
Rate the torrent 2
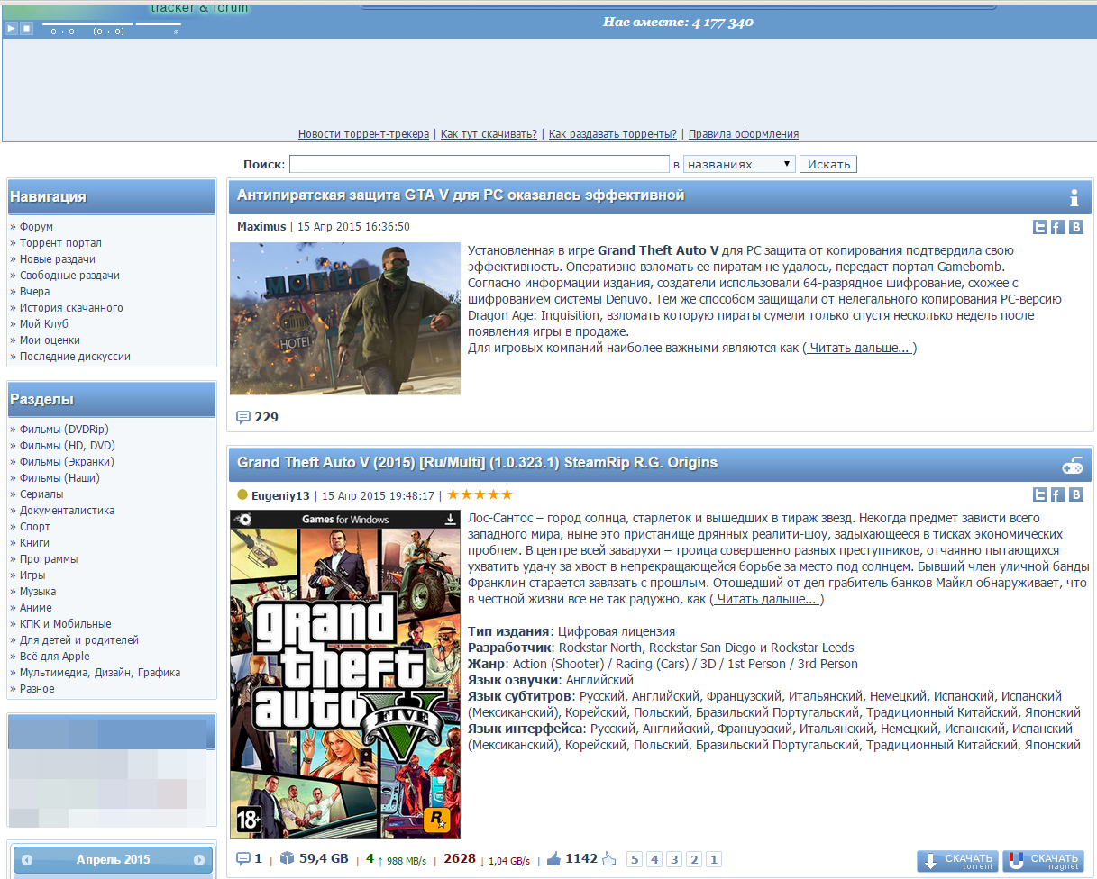coord(694,859)
